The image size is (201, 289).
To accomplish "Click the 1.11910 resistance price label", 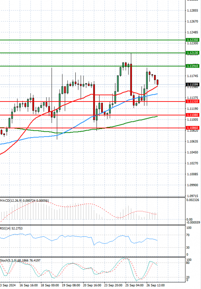I will pos(193,66).
